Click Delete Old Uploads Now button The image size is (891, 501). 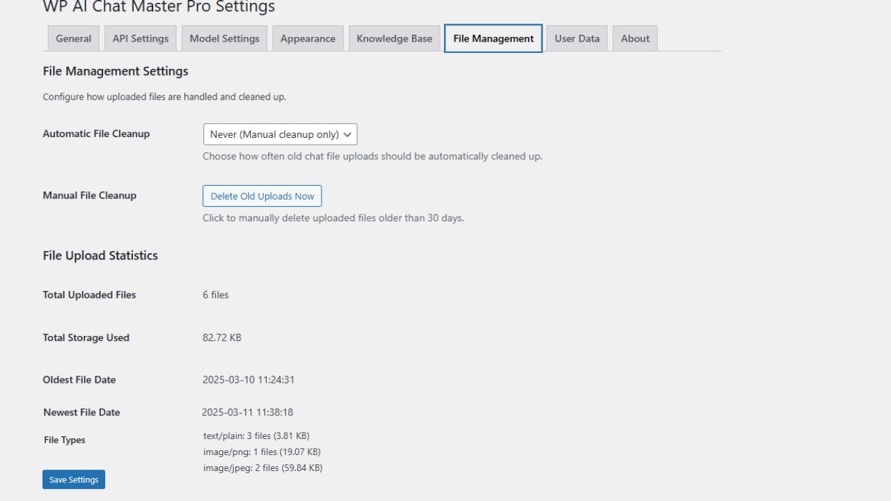262,196
